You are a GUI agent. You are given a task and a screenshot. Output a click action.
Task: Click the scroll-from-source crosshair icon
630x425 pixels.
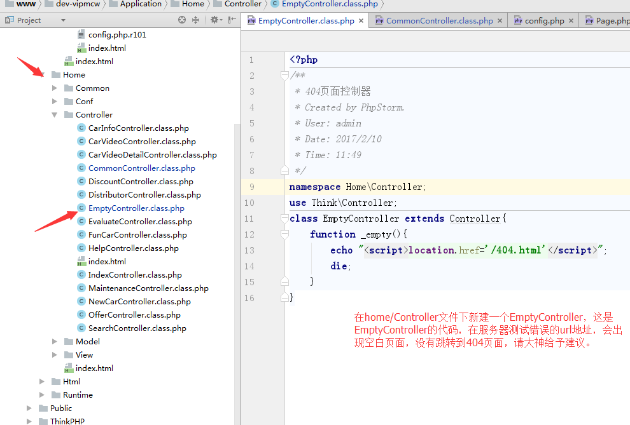(x=182, y=20)
